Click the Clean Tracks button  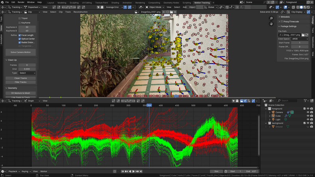20,78
